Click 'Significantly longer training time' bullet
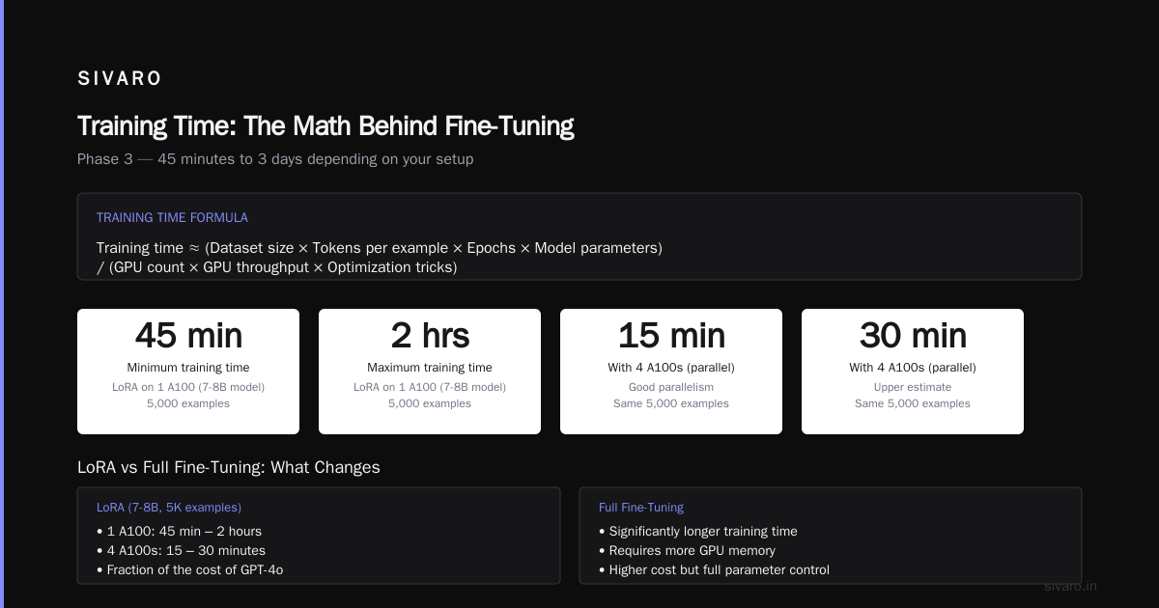Screen dimensions: 1159x608 (x=698, y=531)
